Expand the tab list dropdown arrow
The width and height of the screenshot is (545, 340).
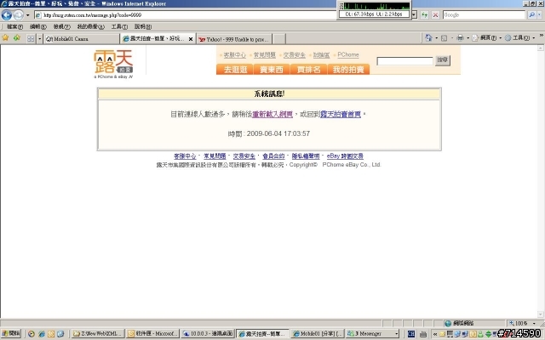(40, 39)
